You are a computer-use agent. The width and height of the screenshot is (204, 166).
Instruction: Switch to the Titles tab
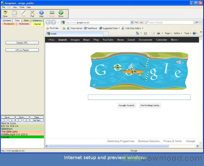click(17, 20)
